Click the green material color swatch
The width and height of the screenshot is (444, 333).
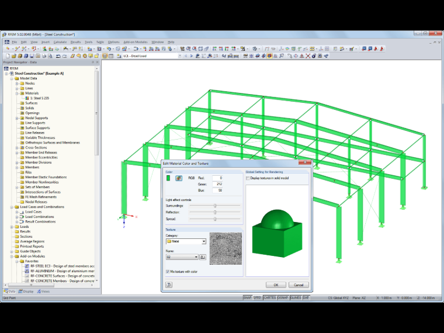pyautogui.click(x=168, y=178)
